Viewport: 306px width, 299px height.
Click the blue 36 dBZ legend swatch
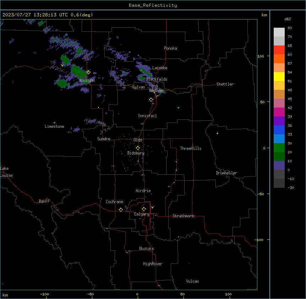coord(279,130)
